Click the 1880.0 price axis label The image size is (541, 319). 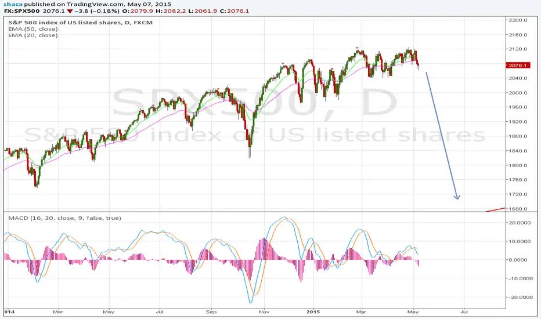click(518, 136)
